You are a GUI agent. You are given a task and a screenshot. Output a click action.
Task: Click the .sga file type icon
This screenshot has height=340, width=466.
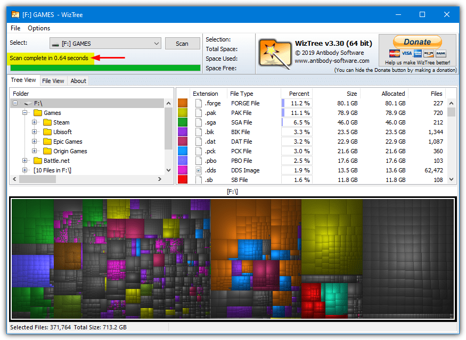pos(199,122)
